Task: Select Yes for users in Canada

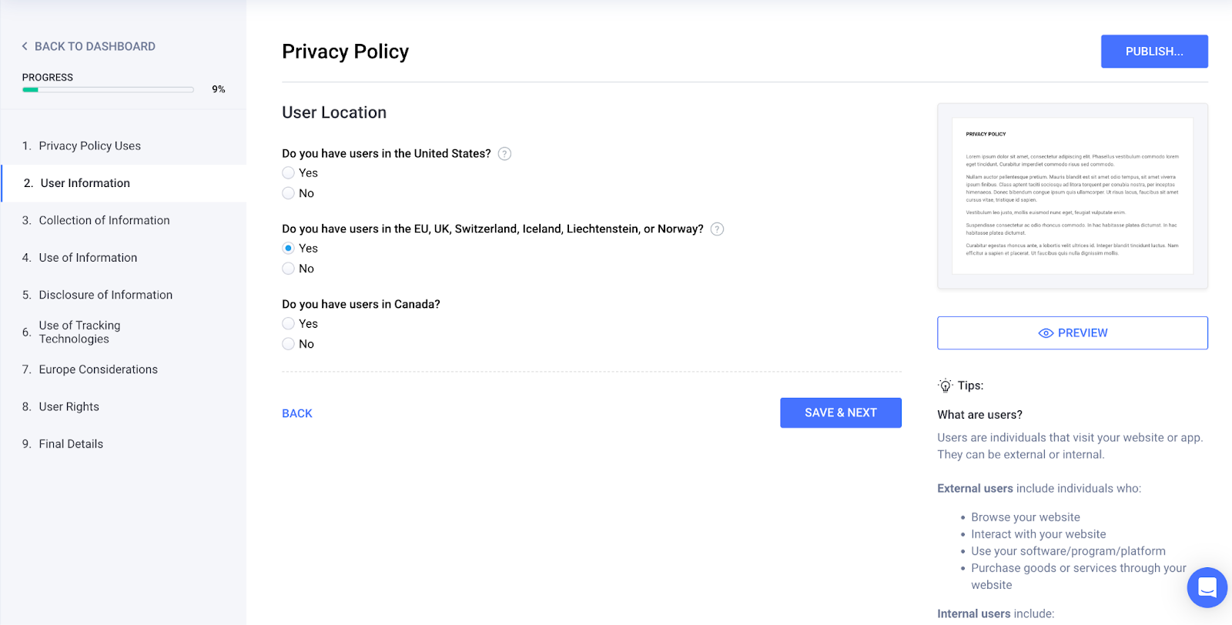Action: click(x=288, y=324)
